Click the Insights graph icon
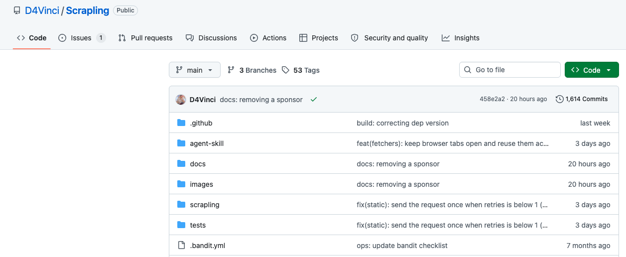626x257 pixels. (x=446, y=38)
